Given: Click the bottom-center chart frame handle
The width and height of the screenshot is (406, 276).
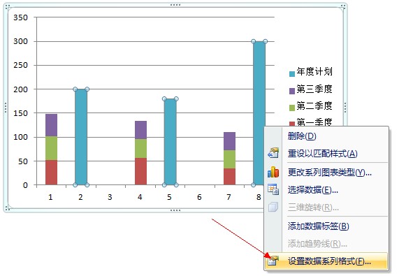Looking at the screenshot, I should tap(175, 210).
